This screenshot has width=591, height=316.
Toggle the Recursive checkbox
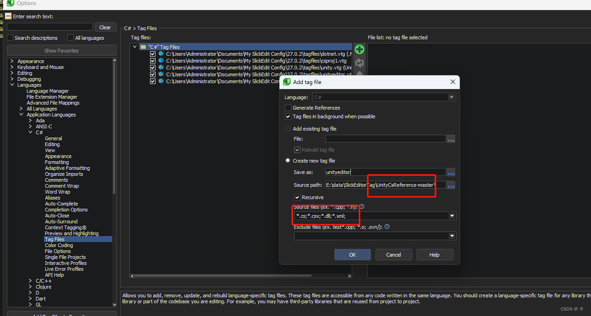(x=297, y=197)
